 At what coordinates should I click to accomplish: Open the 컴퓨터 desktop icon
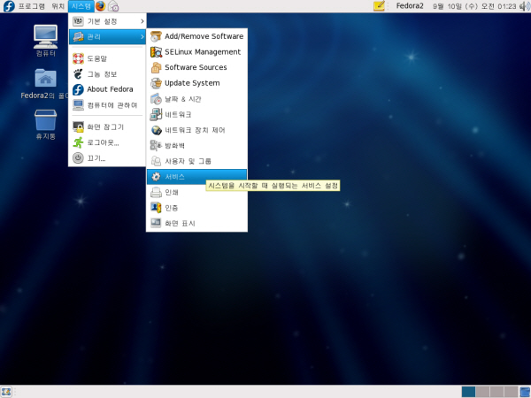pos(46,41)
